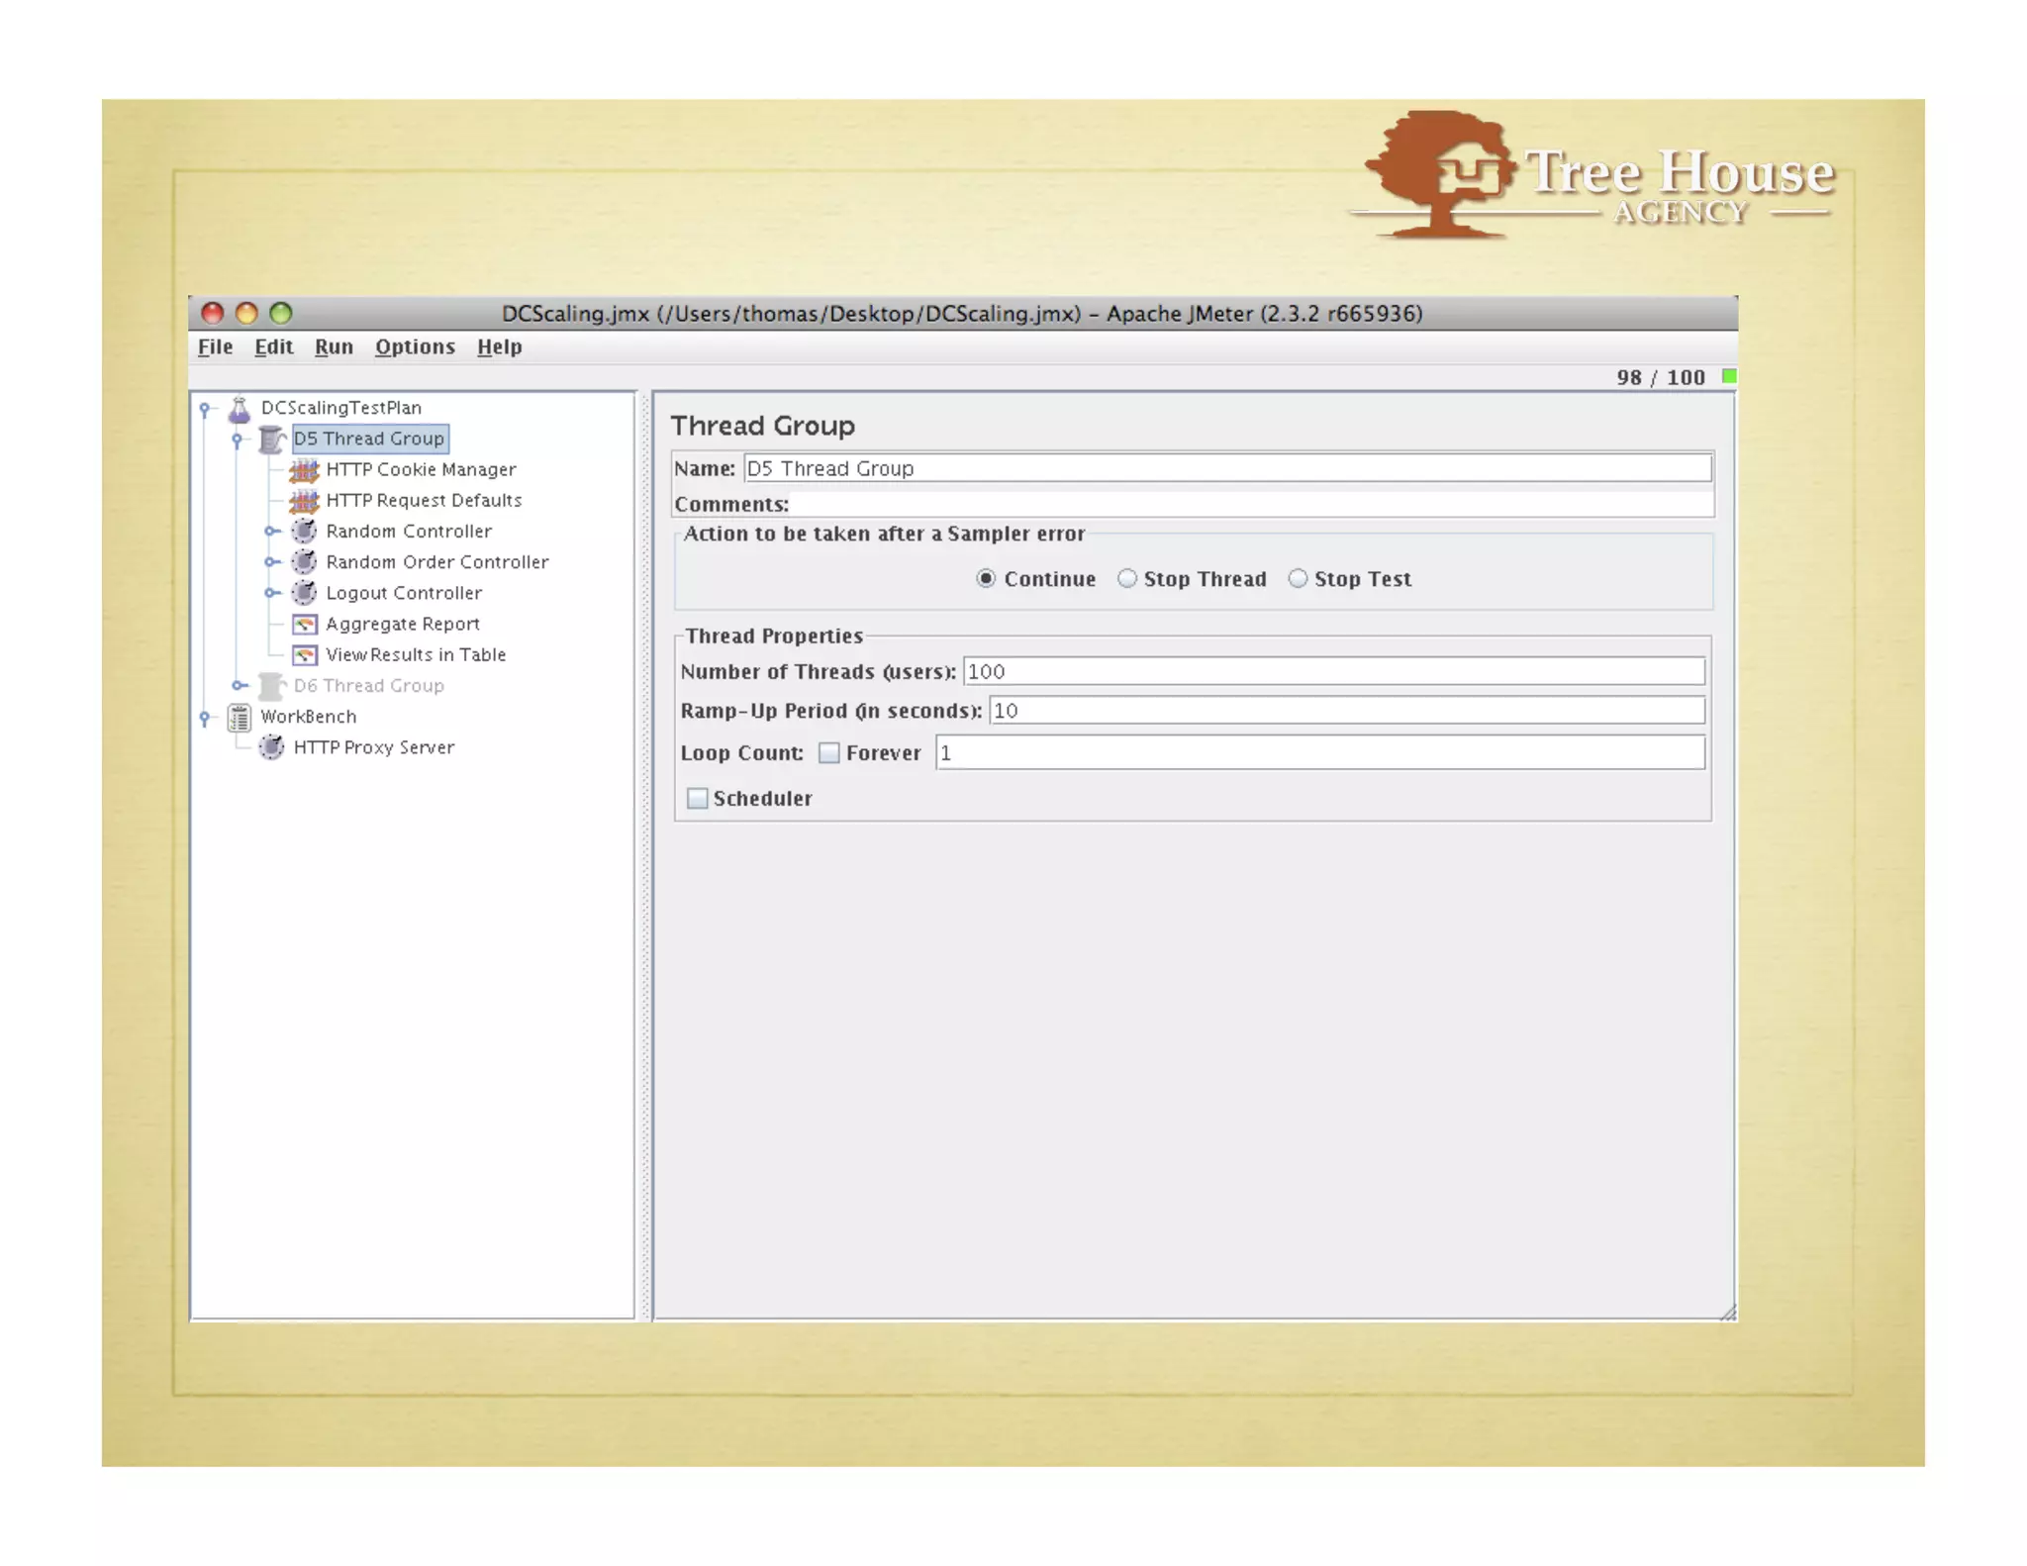The width and height of the screenshot is (2027, 1566).
Task: Select the Stop Thread radio button
Action: coord(1127,579)
